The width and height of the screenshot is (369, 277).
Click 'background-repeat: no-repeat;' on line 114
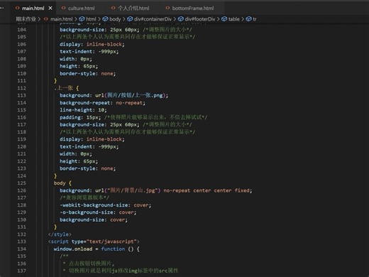pyautogui.click(x=102, y=103)
